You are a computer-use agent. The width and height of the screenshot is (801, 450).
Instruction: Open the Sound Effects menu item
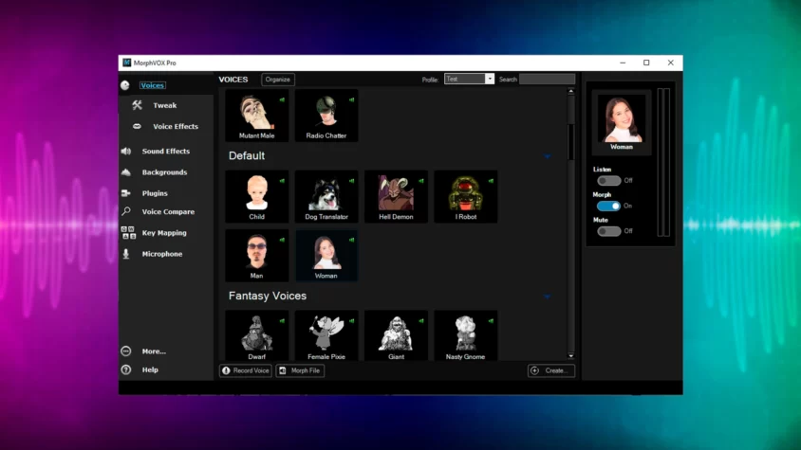166,152
